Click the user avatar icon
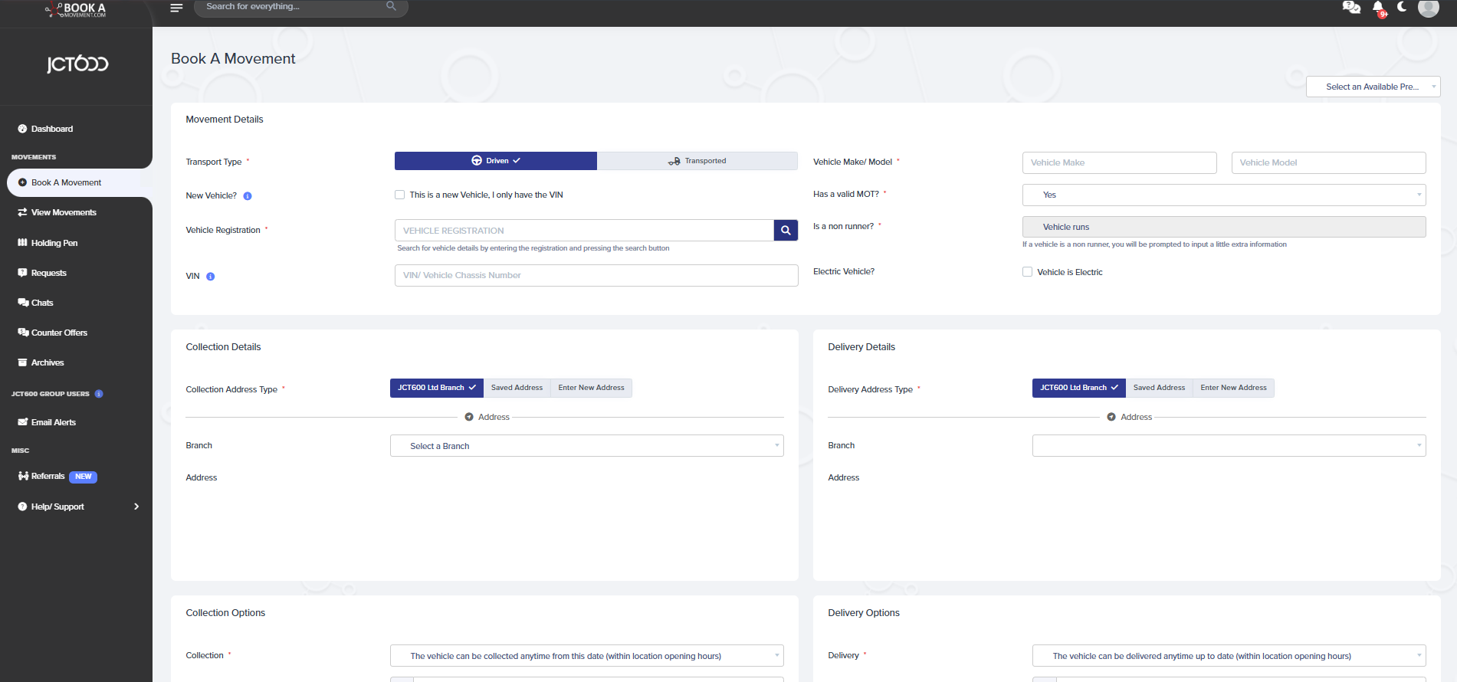The height and width of the screenshot is (682, 1457). click(1428, 8)
